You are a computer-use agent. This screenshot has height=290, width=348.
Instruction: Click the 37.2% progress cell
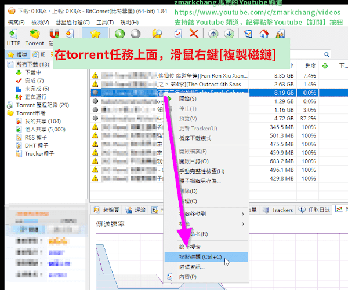(x=308, y=119)
